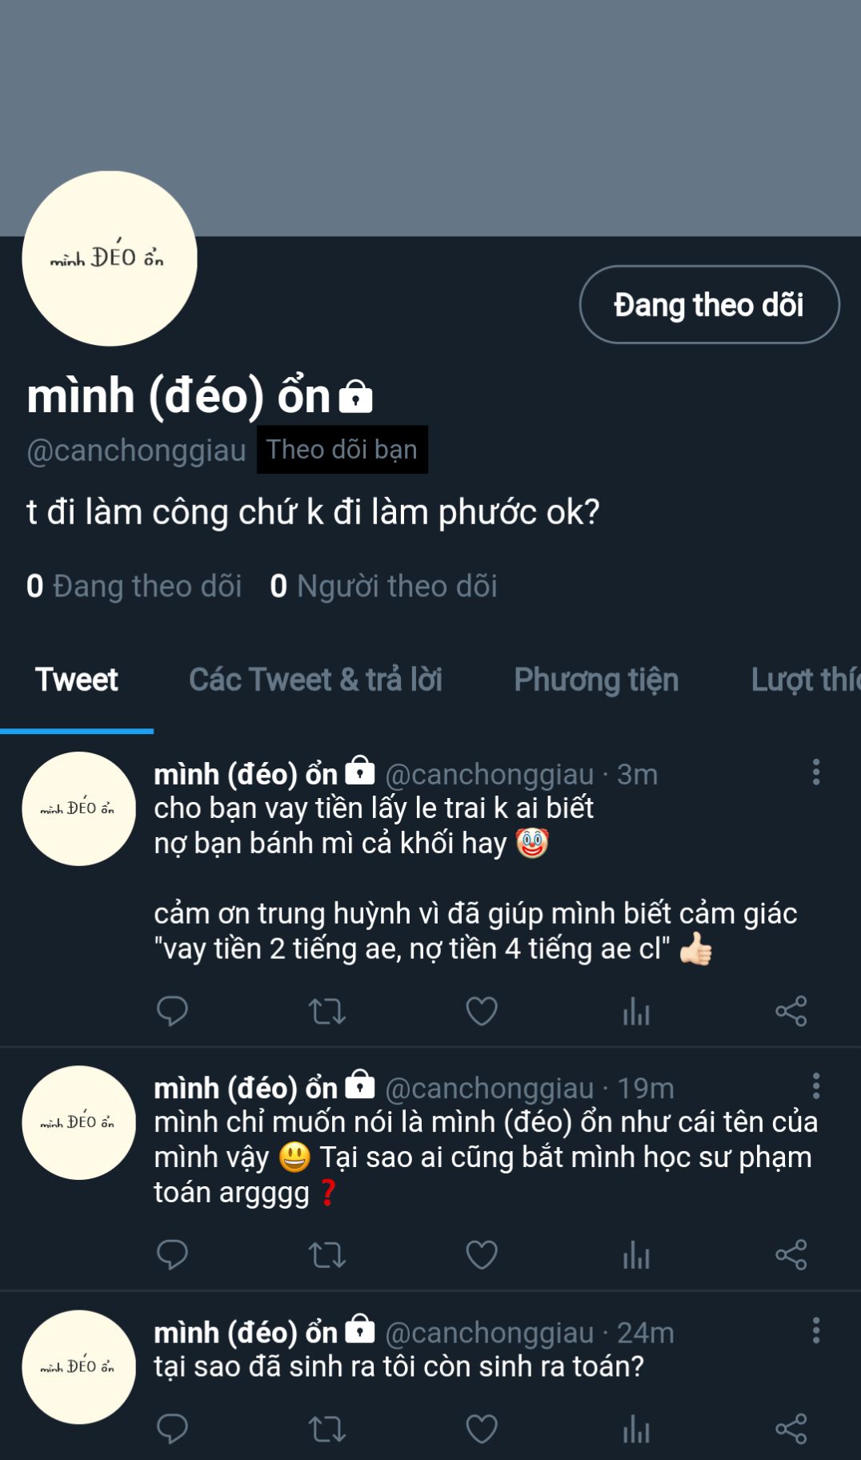Toggle the Đang theo dõi follow button
Screen dimensions: 861x1460
pyautogui.click(x=709, y=305)
